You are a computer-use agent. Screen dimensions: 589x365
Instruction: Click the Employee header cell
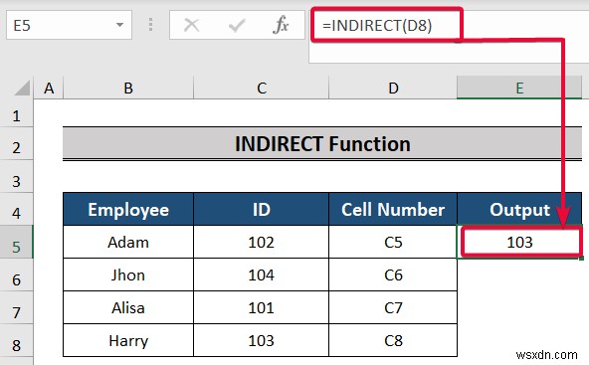[128, 209]
